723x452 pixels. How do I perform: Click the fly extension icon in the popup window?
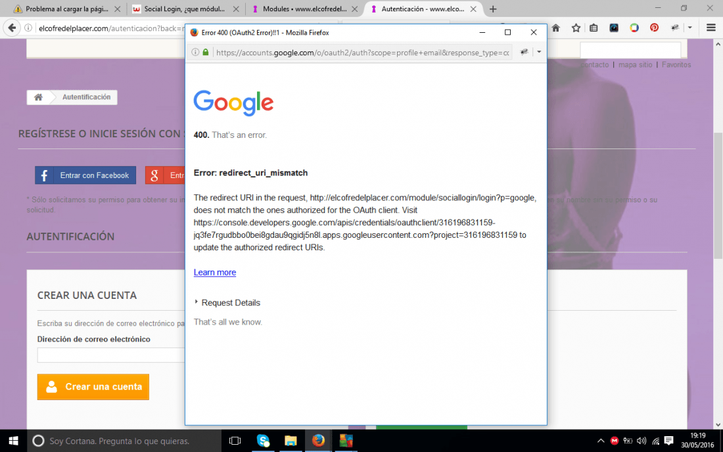[525, 52]
